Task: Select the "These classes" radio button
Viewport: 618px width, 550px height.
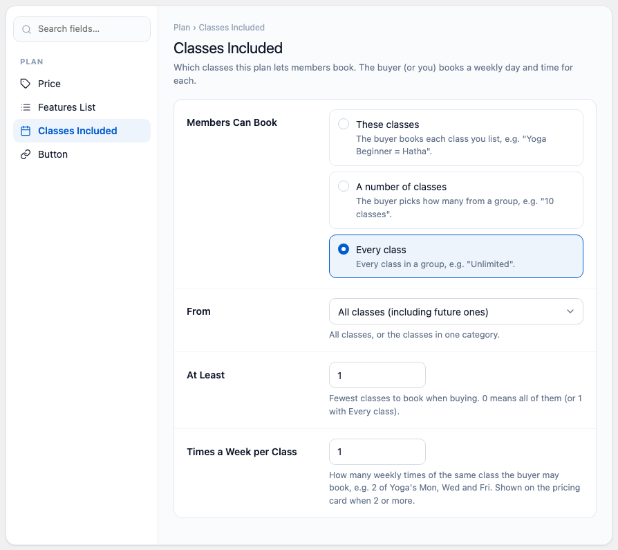Action: tap(344, 124)
